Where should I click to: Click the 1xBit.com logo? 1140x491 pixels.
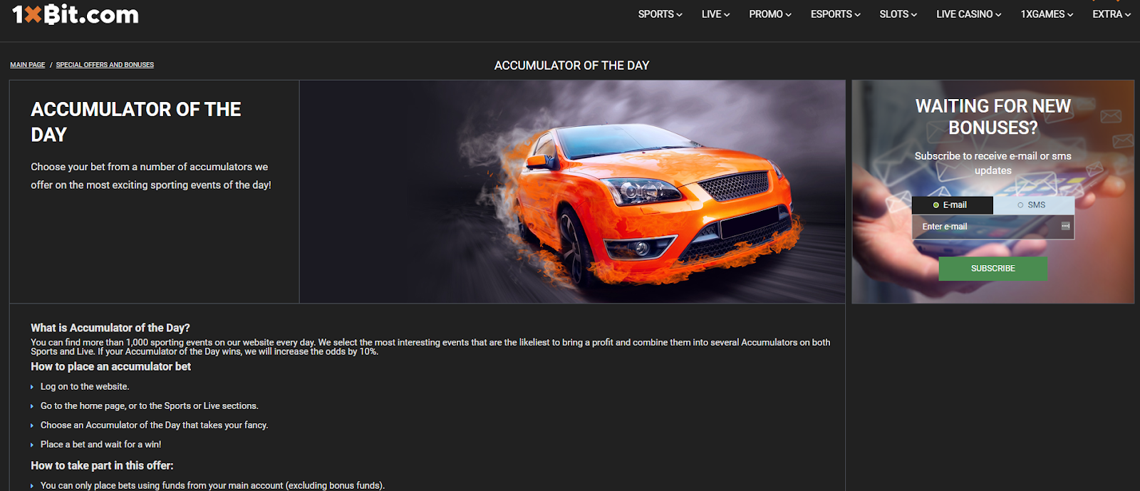pyautogui.click(x=76, y=14)
